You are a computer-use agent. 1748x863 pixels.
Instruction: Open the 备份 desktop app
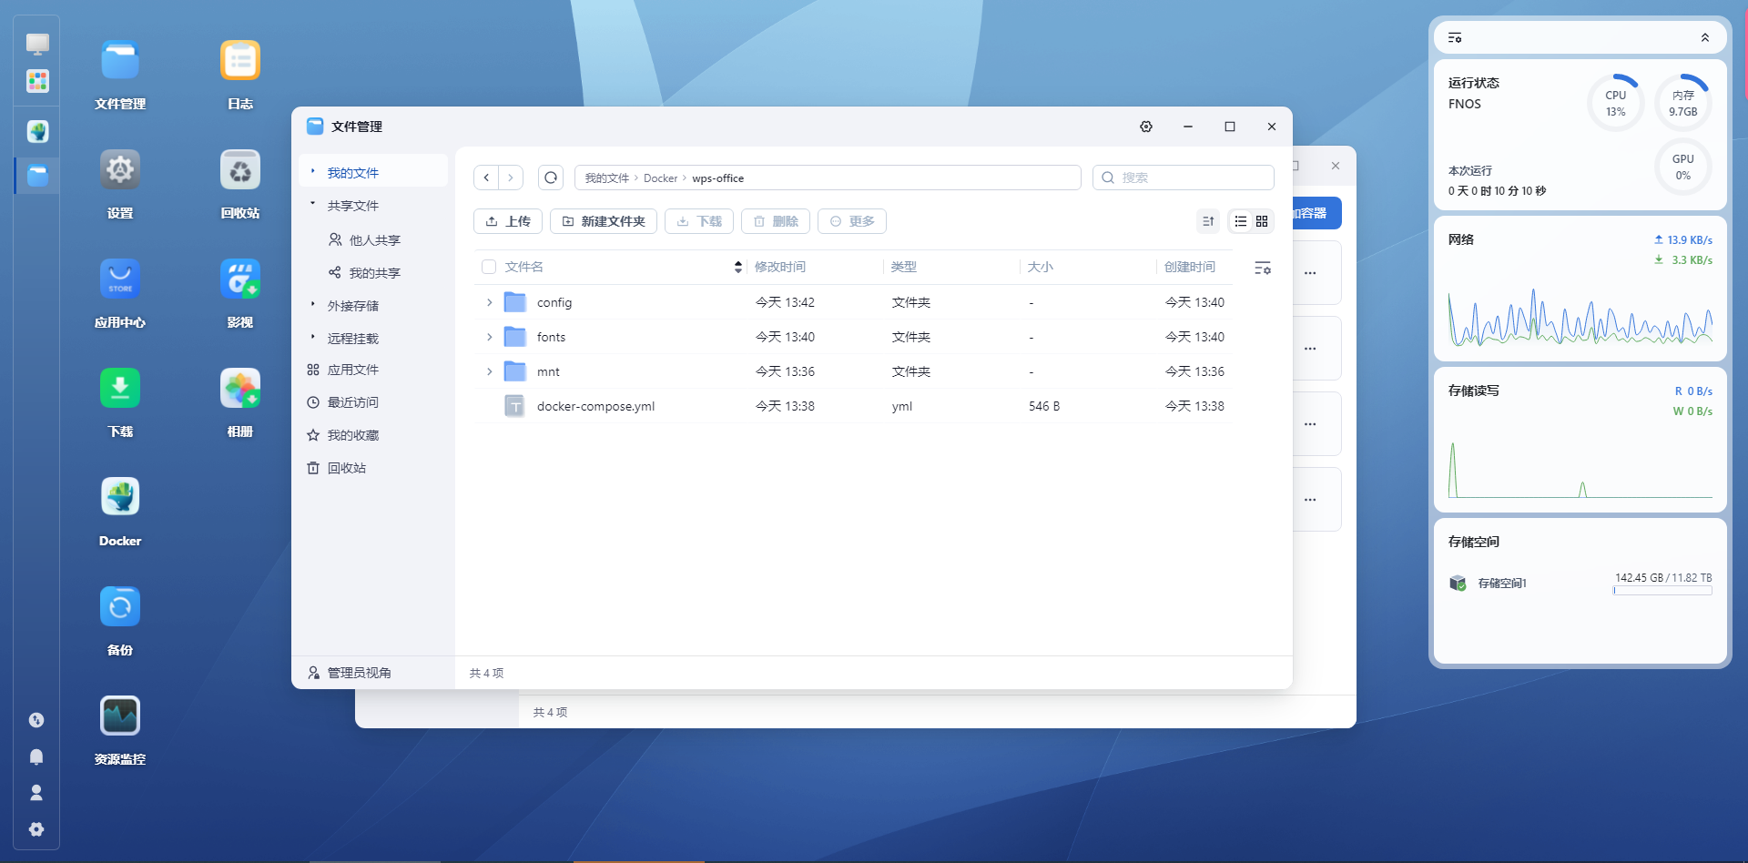[120, 607]
